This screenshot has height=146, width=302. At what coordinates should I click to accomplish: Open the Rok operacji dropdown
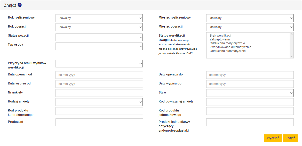[99, 27]
